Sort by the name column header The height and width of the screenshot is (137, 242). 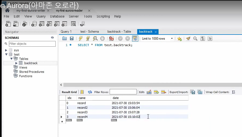pos(93,98)
